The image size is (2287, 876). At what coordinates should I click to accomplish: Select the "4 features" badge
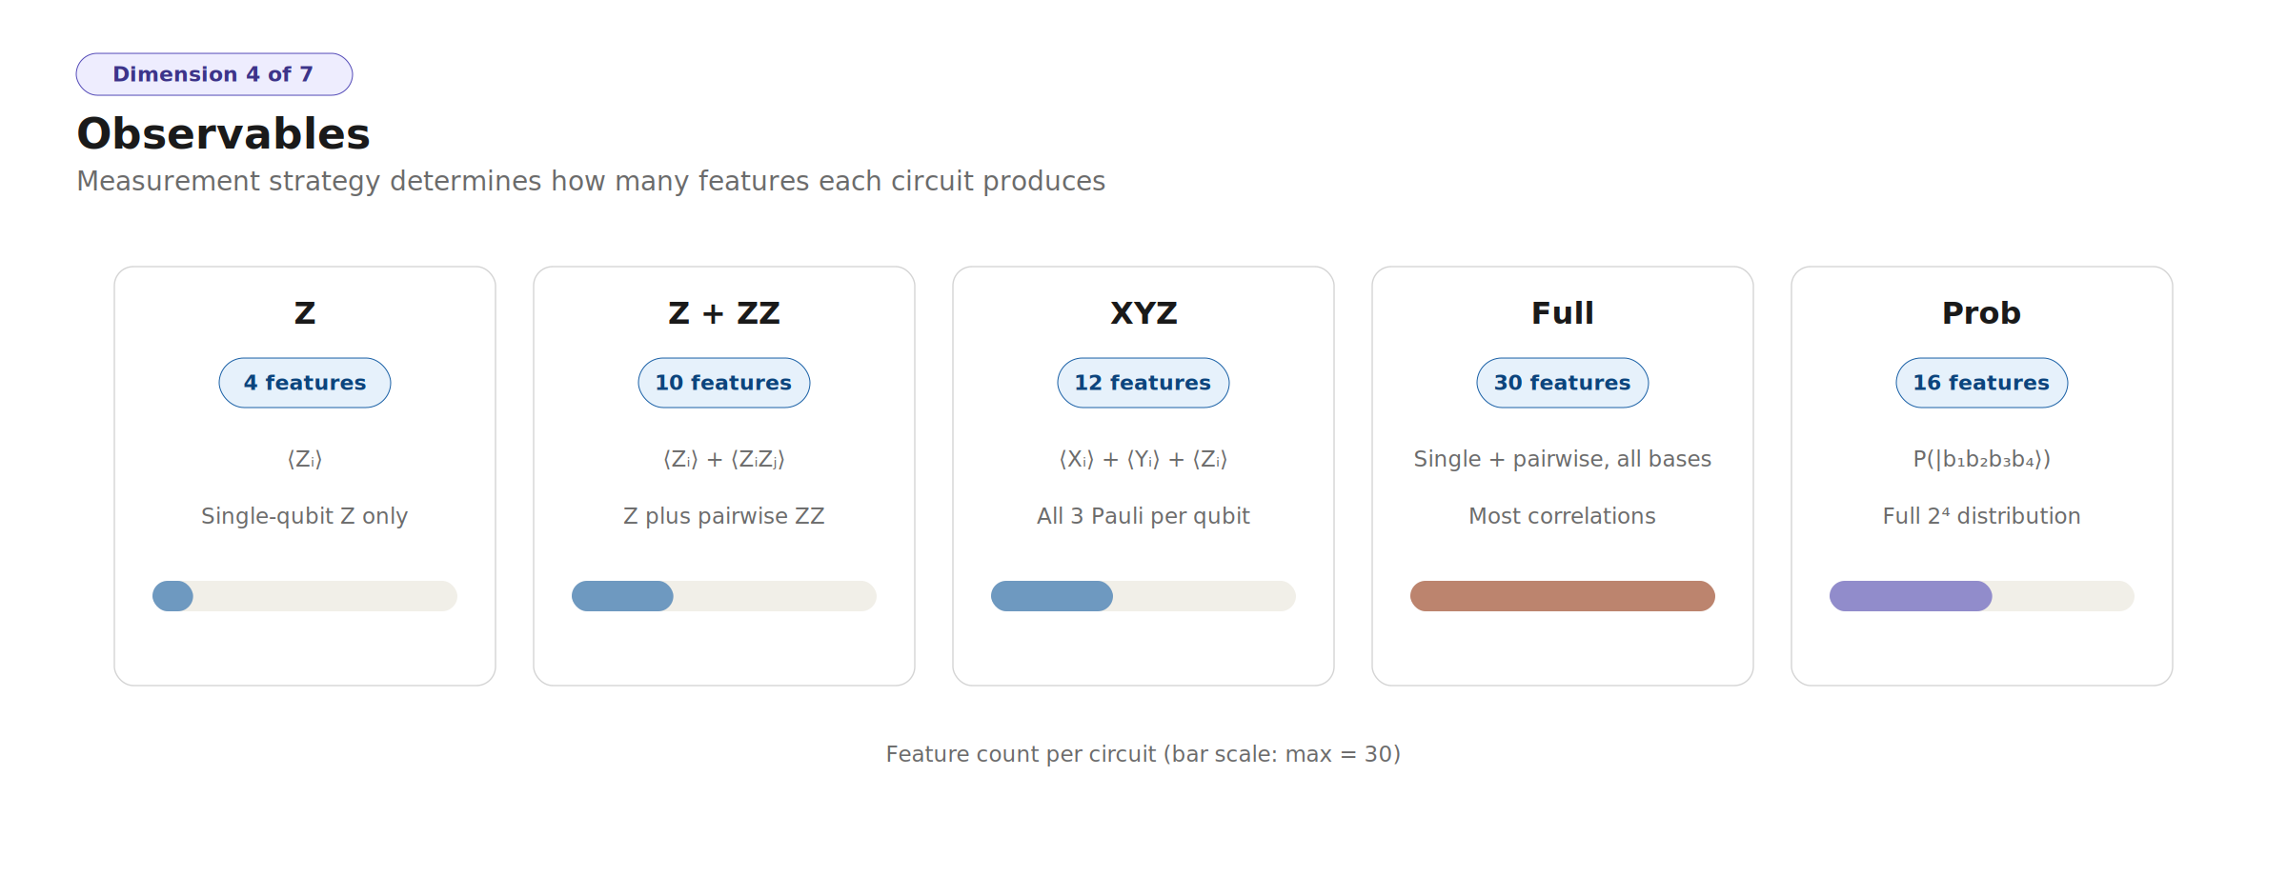pyautogui.click(x=304, y=383)
